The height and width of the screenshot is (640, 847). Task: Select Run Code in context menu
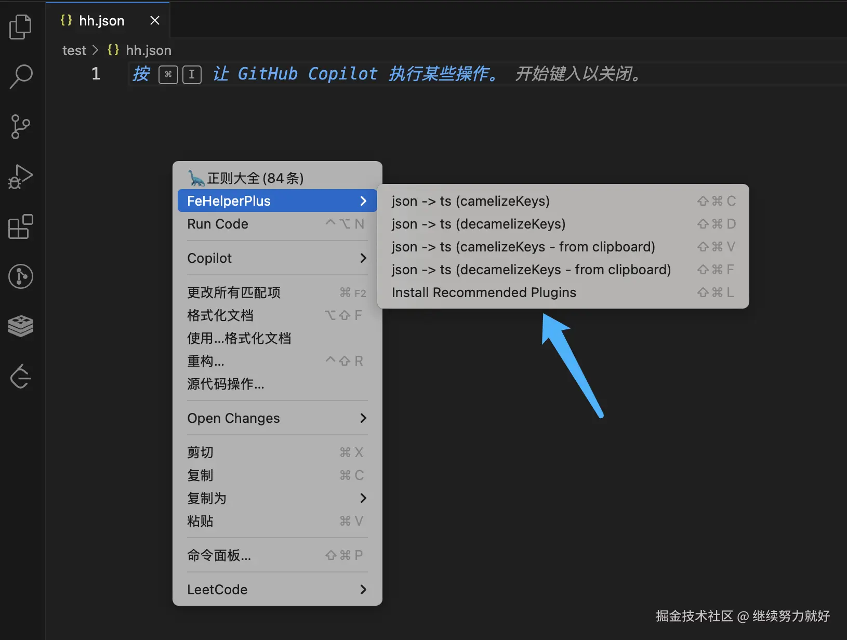(277, 224)
